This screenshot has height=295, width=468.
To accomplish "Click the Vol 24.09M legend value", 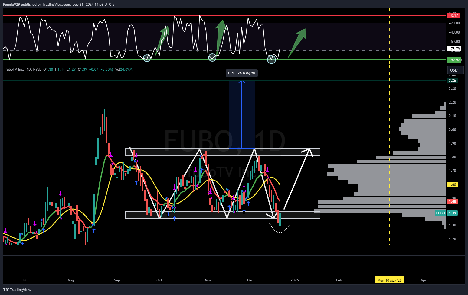I will pyautogui.click(x=123, y=69).
